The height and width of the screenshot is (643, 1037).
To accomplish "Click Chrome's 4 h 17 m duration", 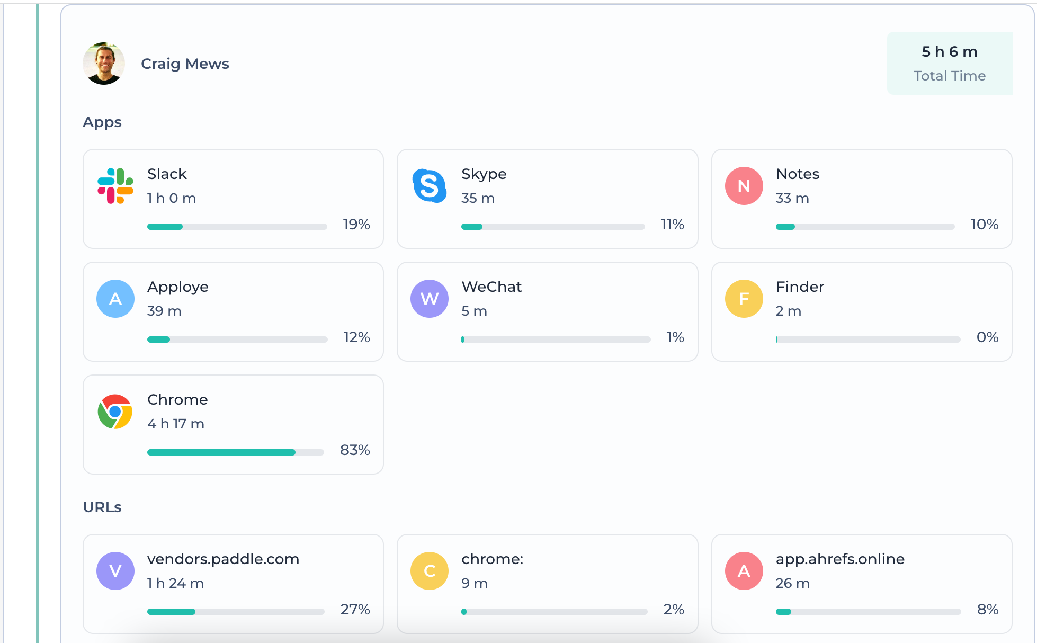I will [x=176, y=424].
